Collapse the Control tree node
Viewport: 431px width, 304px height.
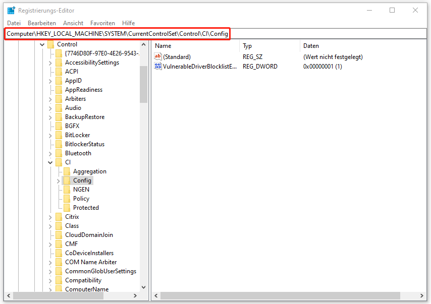click(42, 44)
